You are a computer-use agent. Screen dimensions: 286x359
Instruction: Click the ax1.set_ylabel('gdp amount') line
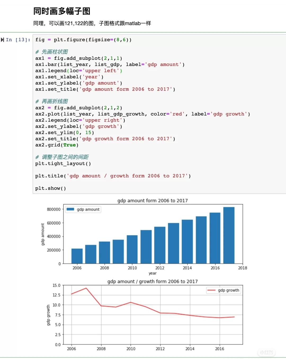pyautogui.click(x=79, y=83)
